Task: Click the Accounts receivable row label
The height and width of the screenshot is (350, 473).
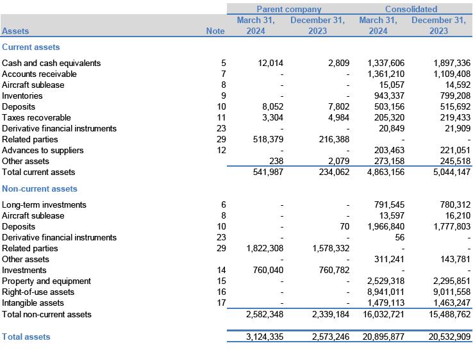Action: [x=39, y=74]
